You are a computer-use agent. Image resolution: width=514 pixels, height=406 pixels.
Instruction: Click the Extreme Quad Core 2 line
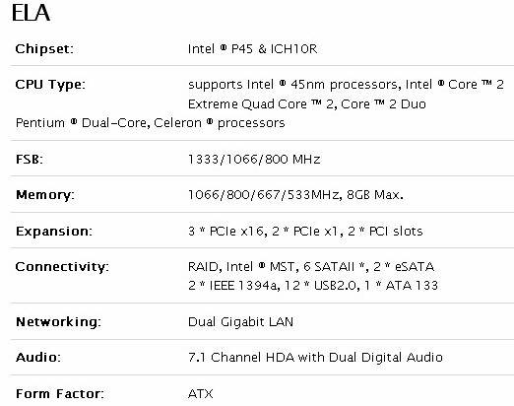coord(307,104)
